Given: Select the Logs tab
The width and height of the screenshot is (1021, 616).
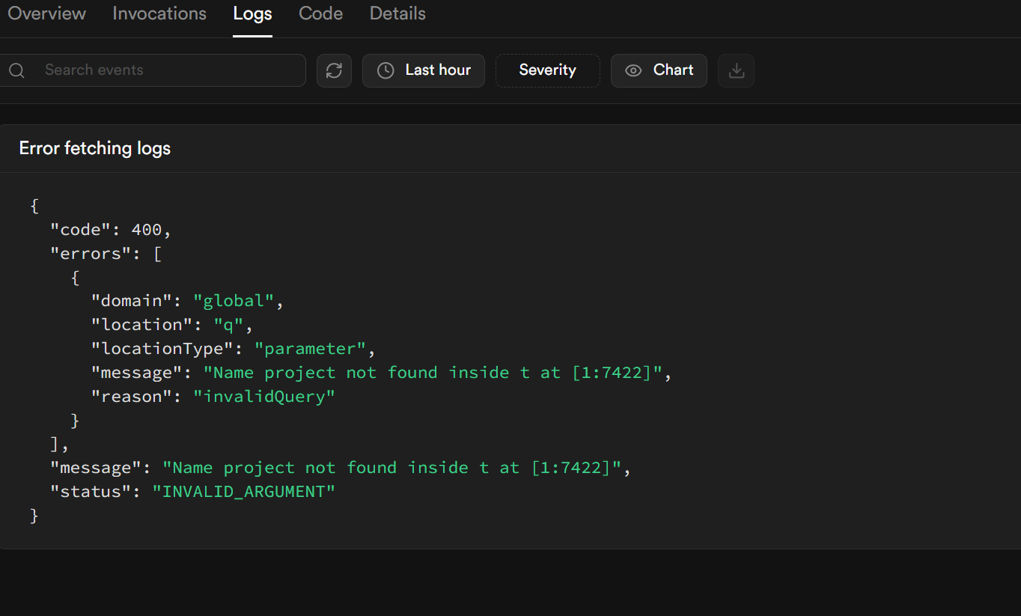Looking at the screenshot, I should click(252, 13).
